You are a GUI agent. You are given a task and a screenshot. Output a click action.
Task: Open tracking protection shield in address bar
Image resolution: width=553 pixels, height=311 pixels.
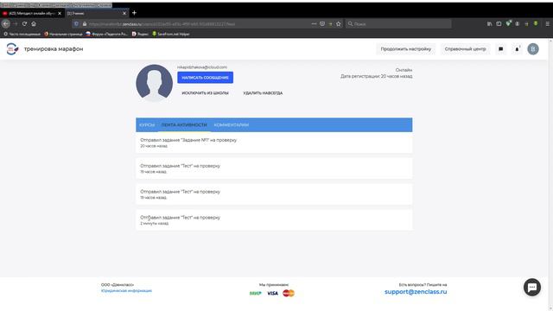[x=76, y=24]
